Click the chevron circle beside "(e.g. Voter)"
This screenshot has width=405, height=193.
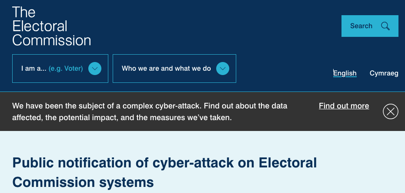(x=95, y=69)
